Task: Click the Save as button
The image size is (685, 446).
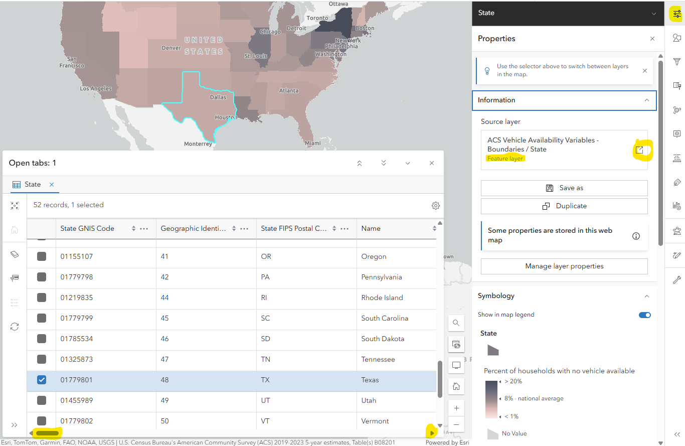Action: coord(564,188)
